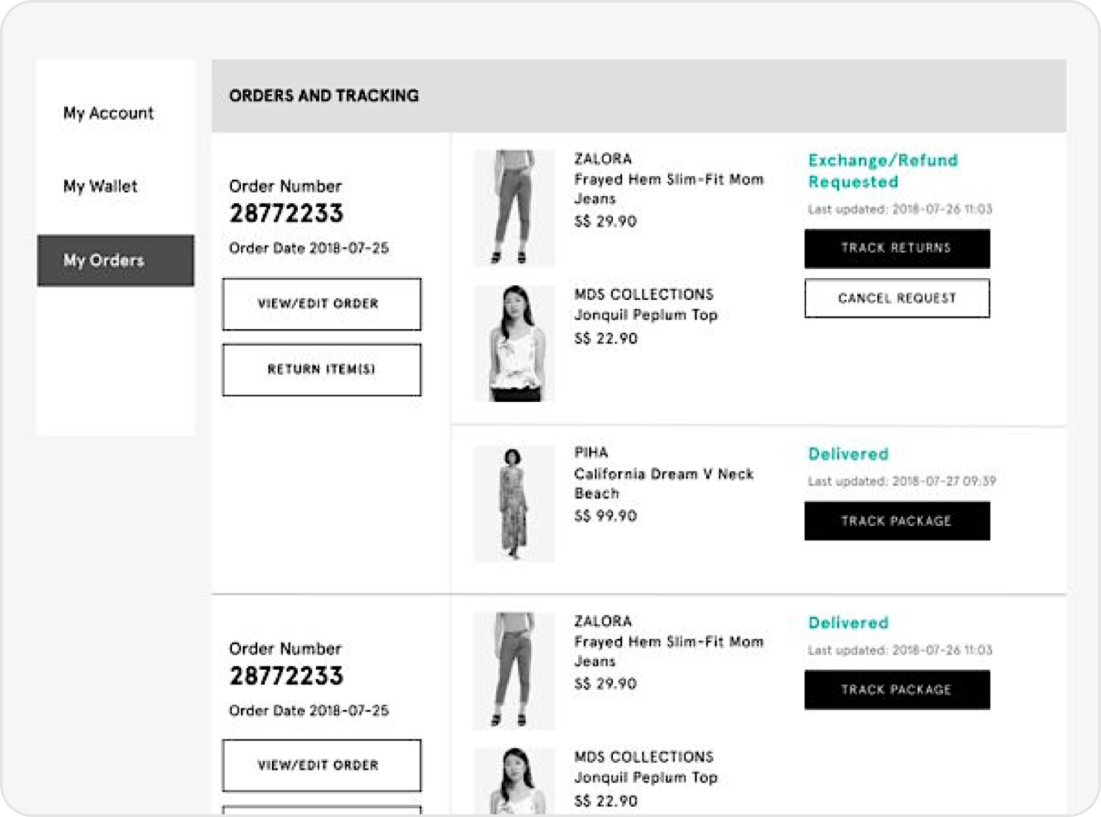Image resolution: width=1101 pixels, height=817 pixels.
Task: Click the Track Returns button
Action: tap(897, 248)
